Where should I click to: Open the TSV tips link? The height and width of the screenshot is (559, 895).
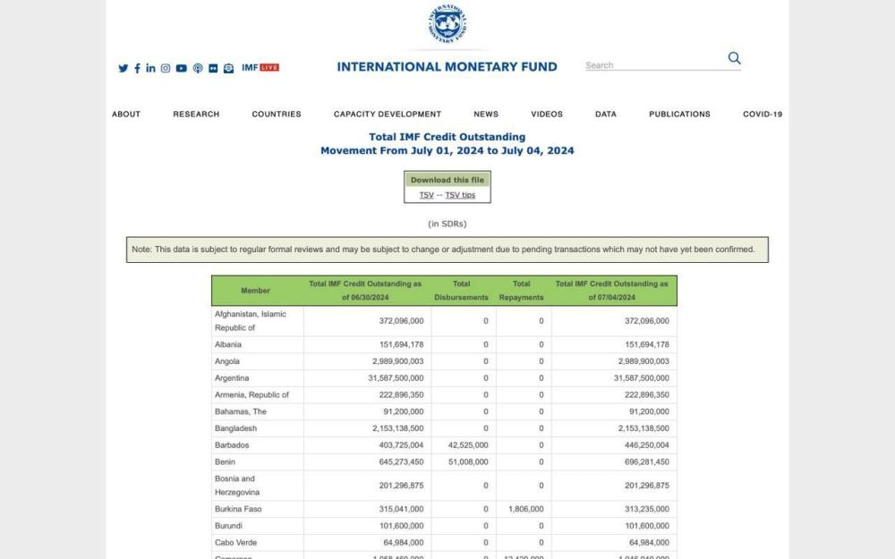pos(460,195)
